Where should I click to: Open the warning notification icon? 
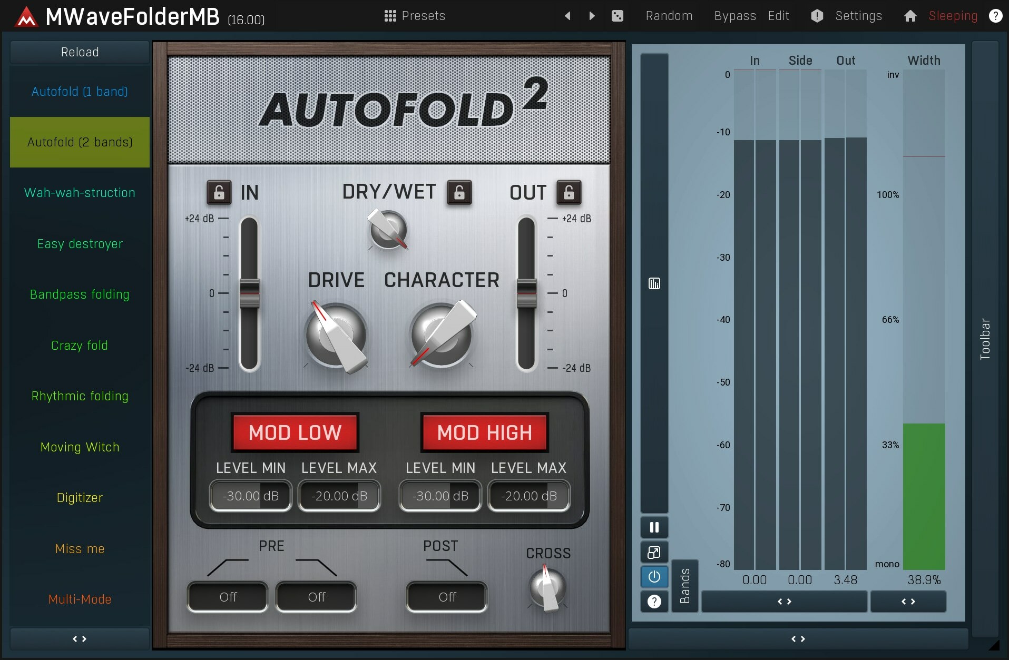(x=816, y=16)
